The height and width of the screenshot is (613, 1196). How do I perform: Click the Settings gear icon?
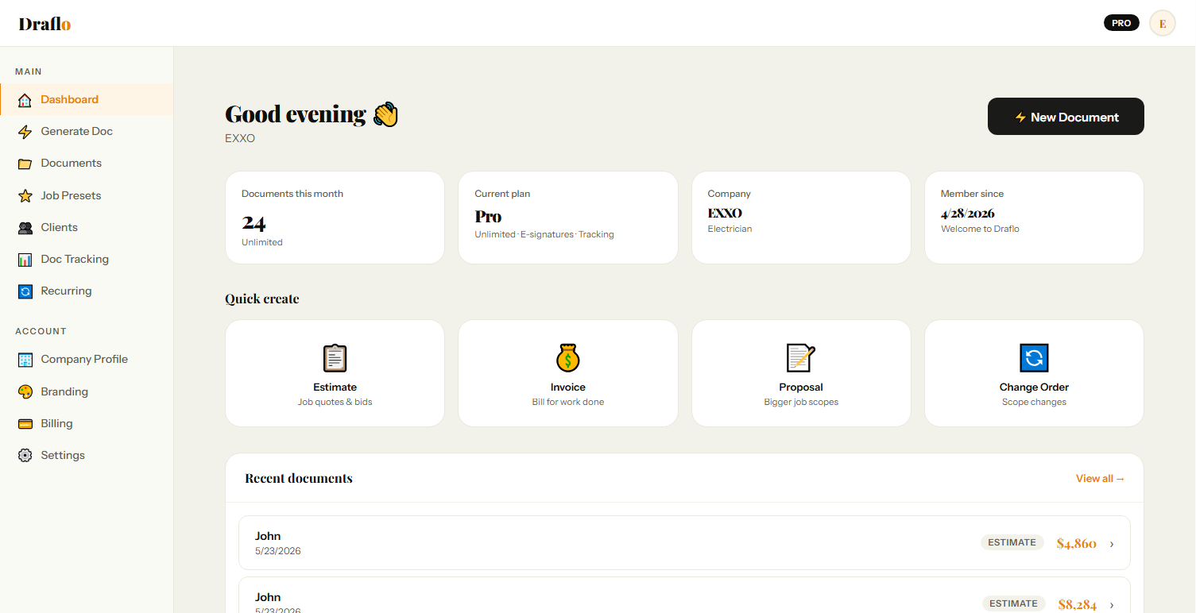(25, 456)
